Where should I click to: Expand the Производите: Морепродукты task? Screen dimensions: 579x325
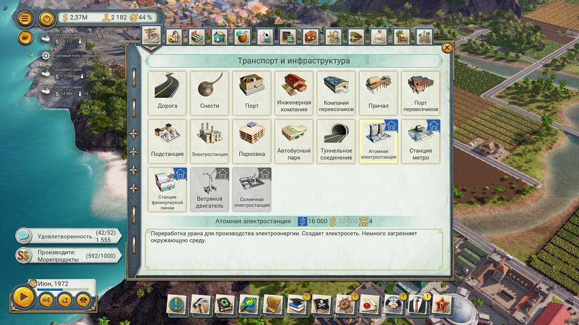(x=67, y=256)
